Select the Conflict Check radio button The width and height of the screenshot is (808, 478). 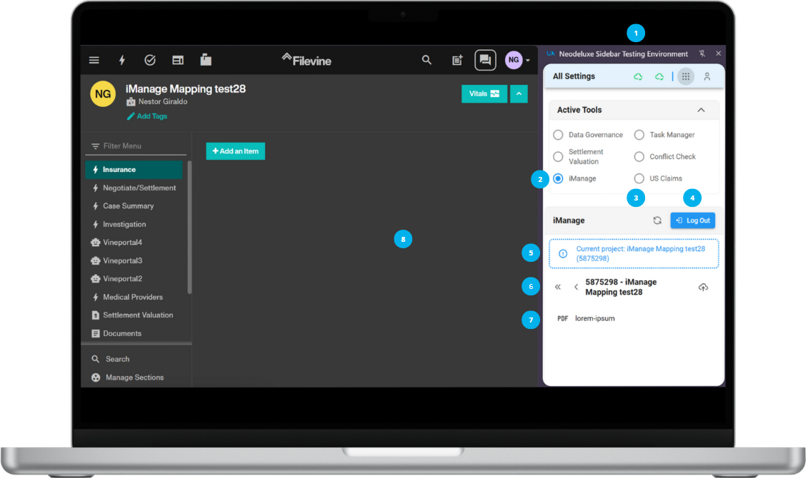639,156
